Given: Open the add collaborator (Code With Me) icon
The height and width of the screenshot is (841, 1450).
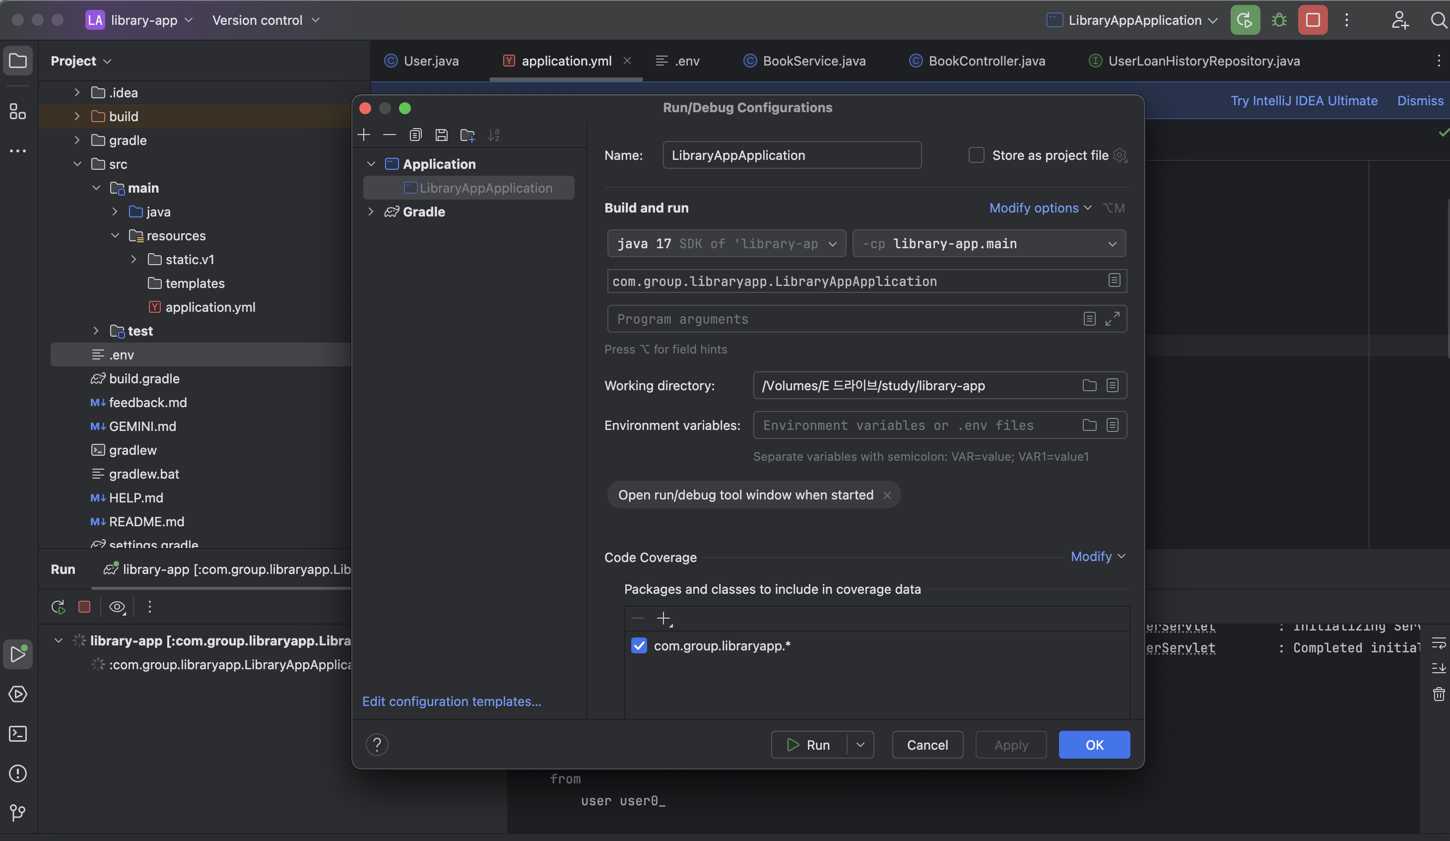Looking at the screenshot, I should pyautogui.click(x=1399, y=20).
